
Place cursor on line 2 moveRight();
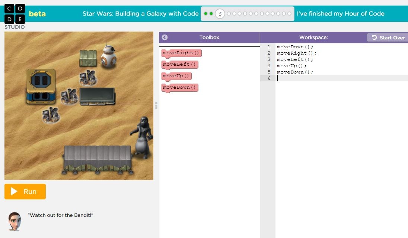pos(296,53)
